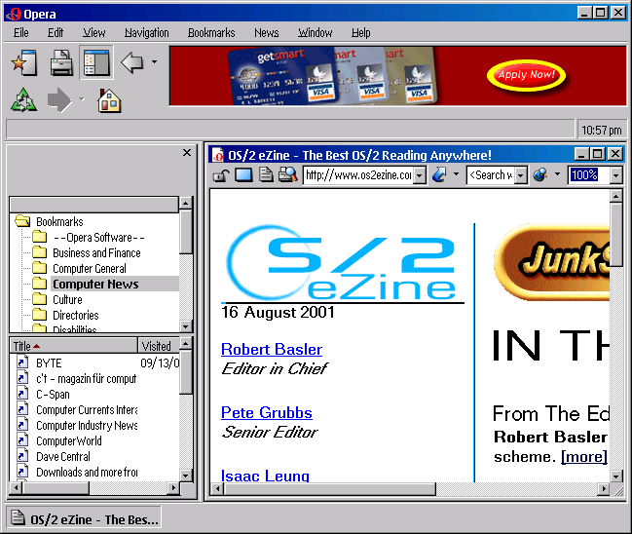Open the C-Span bookmark
The width and height of the screenshot is (632, 534).
[x=53, y=395]
